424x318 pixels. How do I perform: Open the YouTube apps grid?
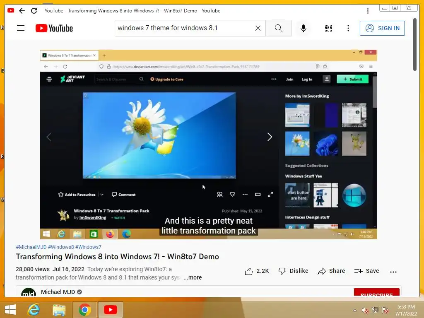point(328,28)
